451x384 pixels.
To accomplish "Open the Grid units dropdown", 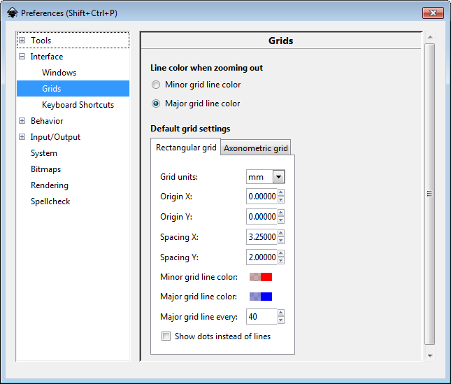I will tap(279, 177).
